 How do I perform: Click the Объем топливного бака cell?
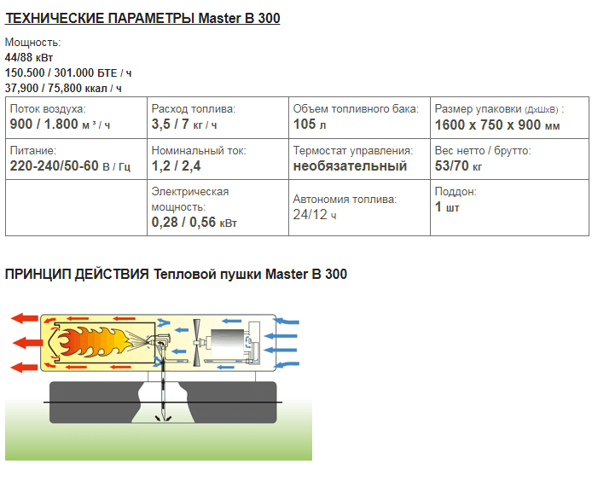point(358,118)
